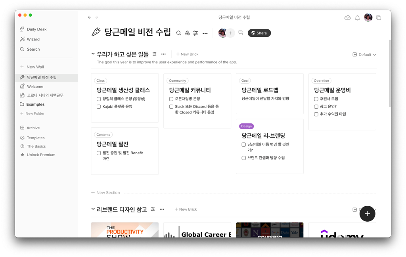Image resolution: width=406 pixels, height=257 pixels.
Task: Open the Default layout dropdown
Action: coord(364,55)
